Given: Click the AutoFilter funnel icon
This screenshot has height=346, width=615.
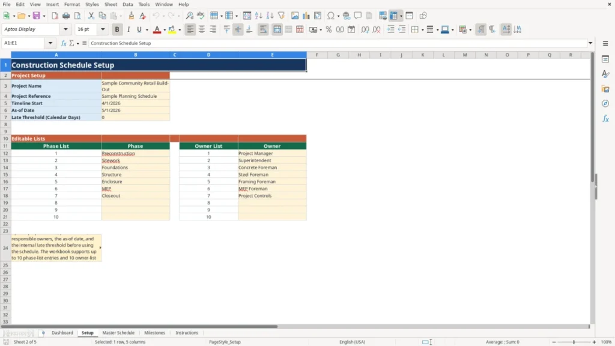Looking at the screenshot, I should pyautogui.click(x=281, y=16).
